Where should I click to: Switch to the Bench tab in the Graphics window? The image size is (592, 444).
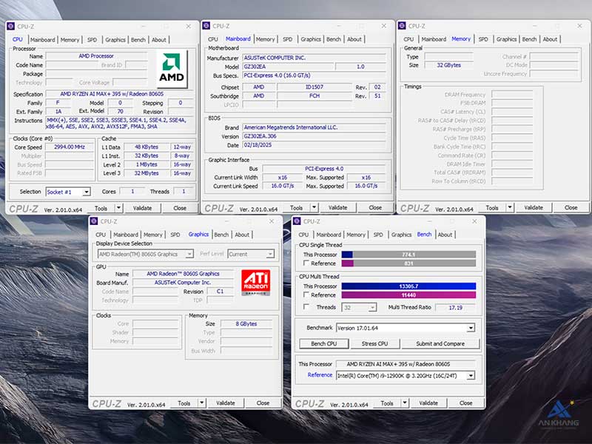pyautogui.click(x=221, y=235)
